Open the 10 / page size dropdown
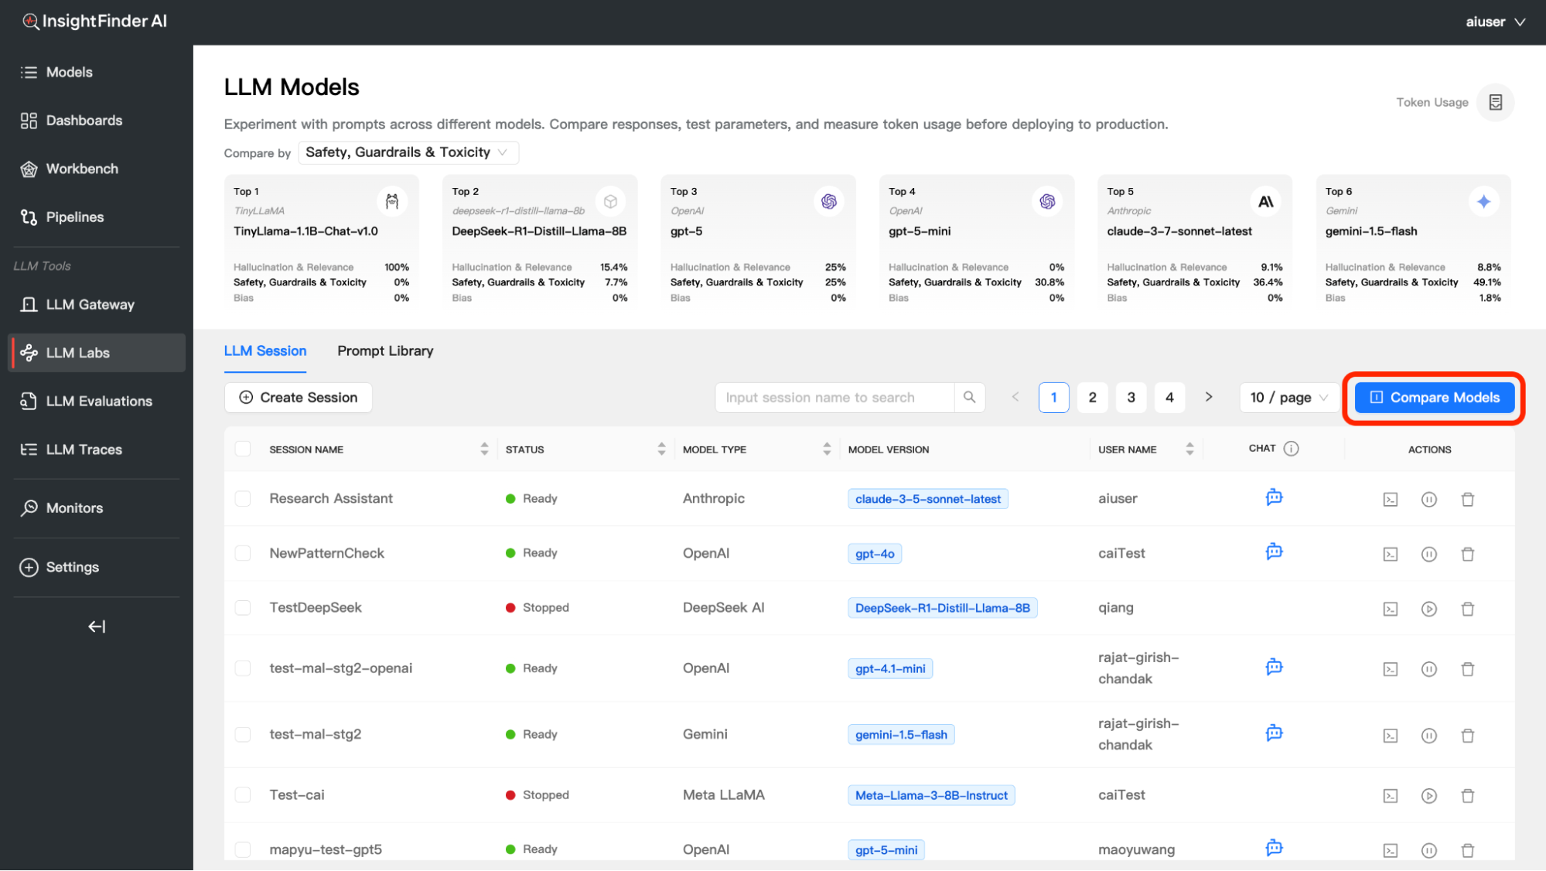The height and width of the screenshot is (871, 1546). pyautogui.click(x=1288, y=398)
